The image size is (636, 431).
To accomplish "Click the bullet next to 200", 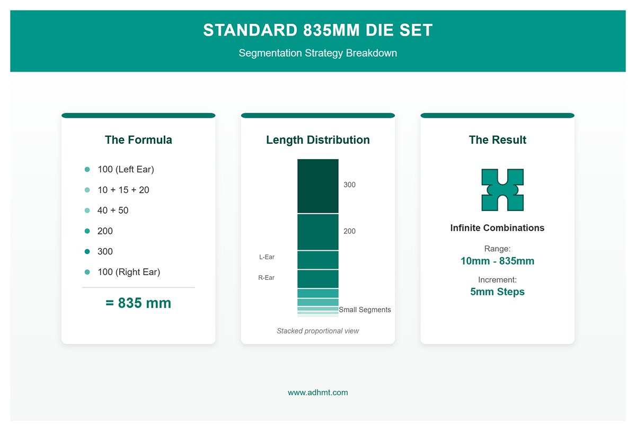I will [x=87, y=231].
